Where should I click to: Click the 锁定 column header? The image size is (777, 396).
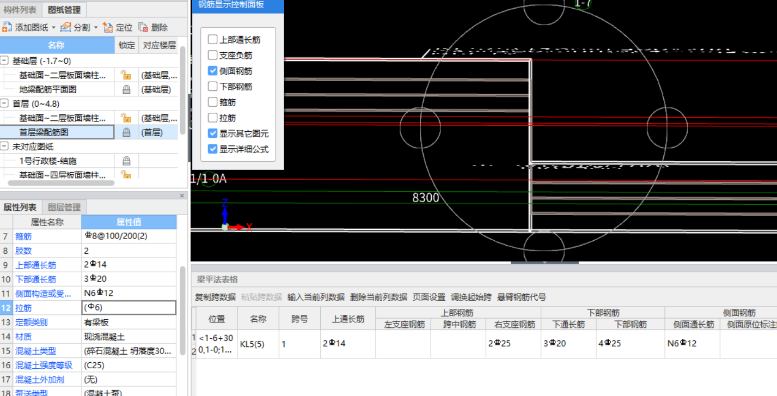[126, 45]
